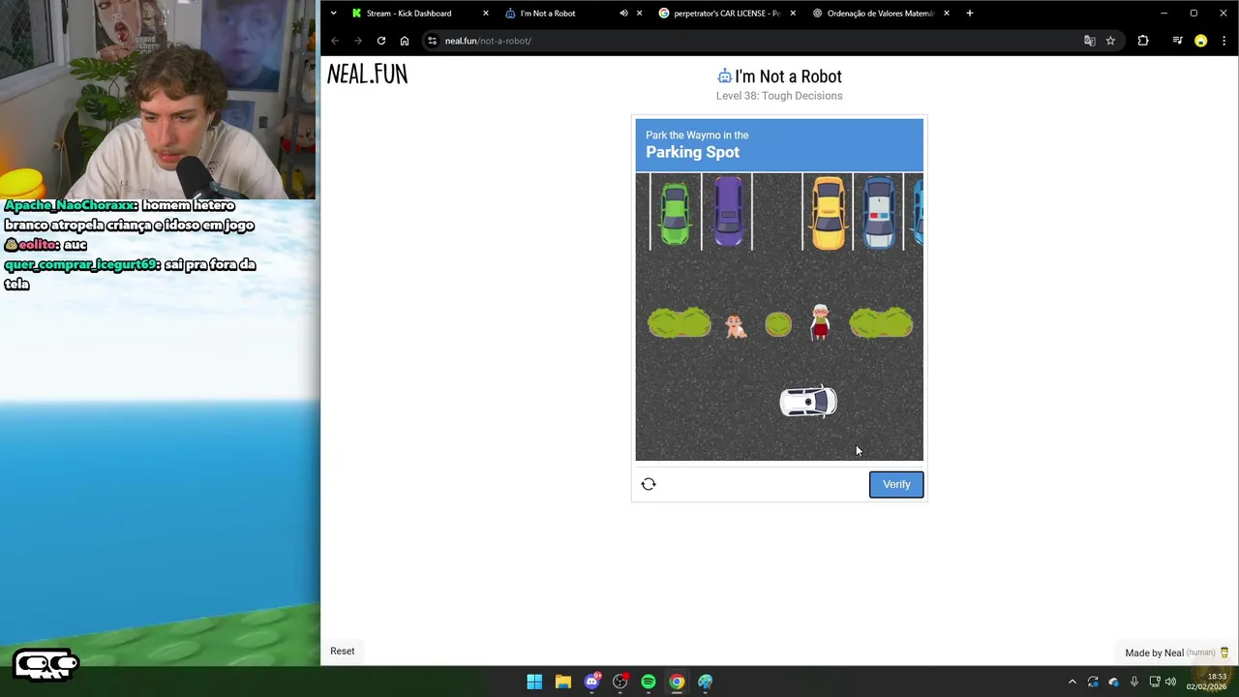Click the police car in parking lot
Image resolution: width=1239 pixels, height=697 pixels.
[x=879, y=212]
